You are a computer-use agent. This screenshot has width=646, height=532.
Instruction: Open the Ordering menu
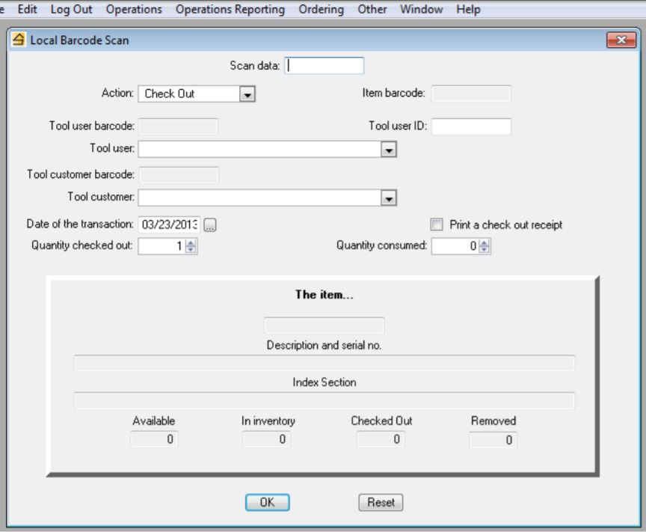pos(321,9)
